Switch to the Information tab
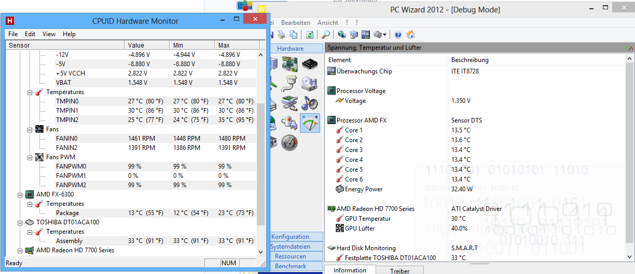 pyautogui.click(x=350, y=270)
